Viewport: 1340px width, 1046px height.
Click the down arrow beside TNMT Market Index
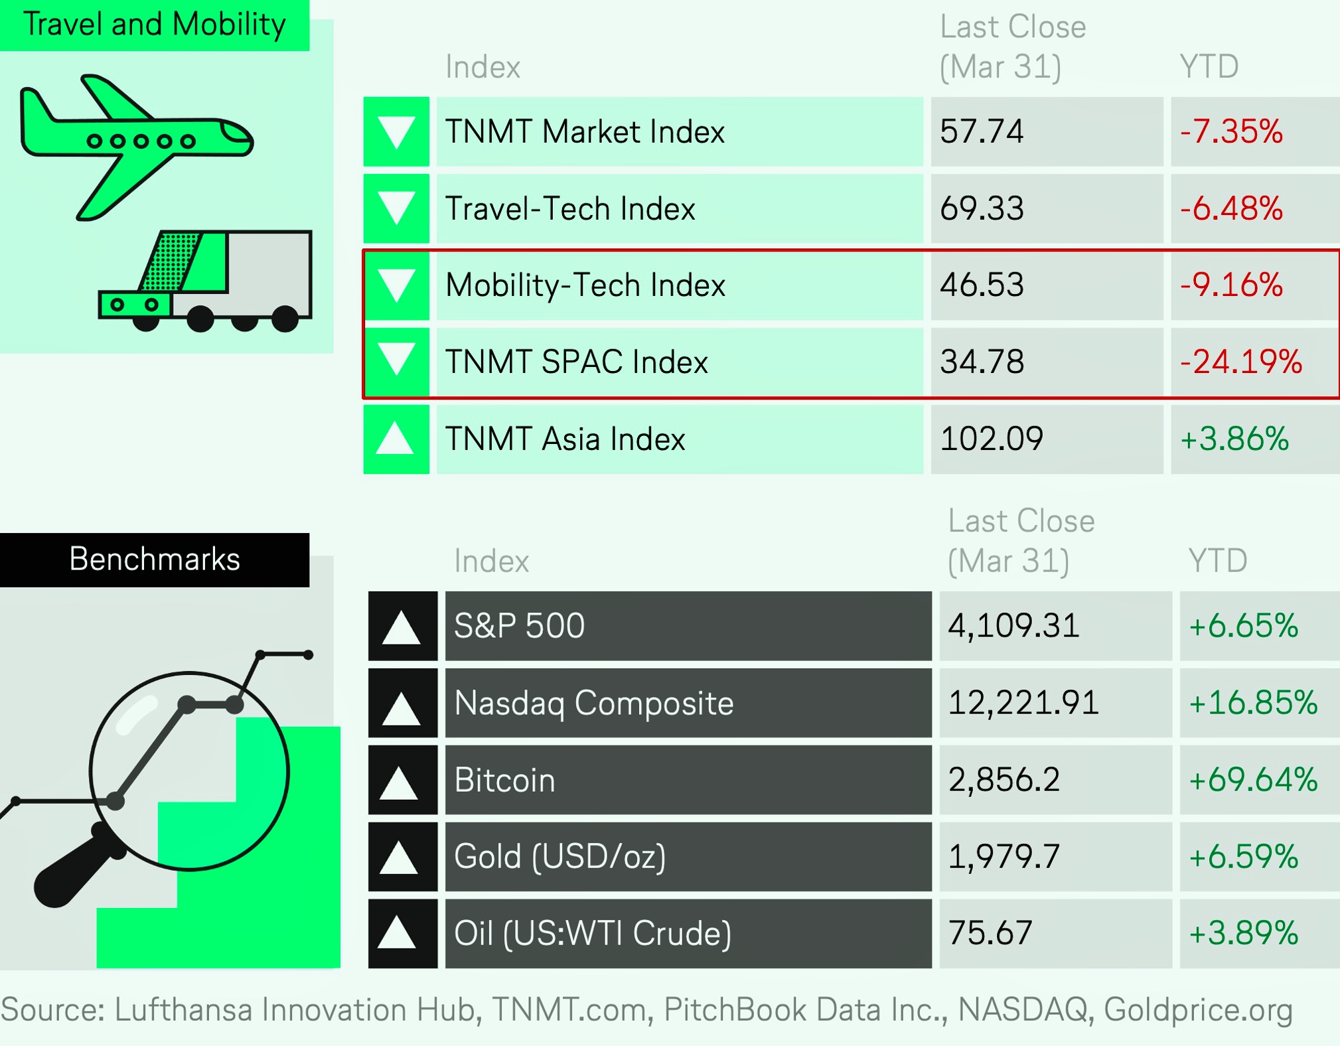396,131
